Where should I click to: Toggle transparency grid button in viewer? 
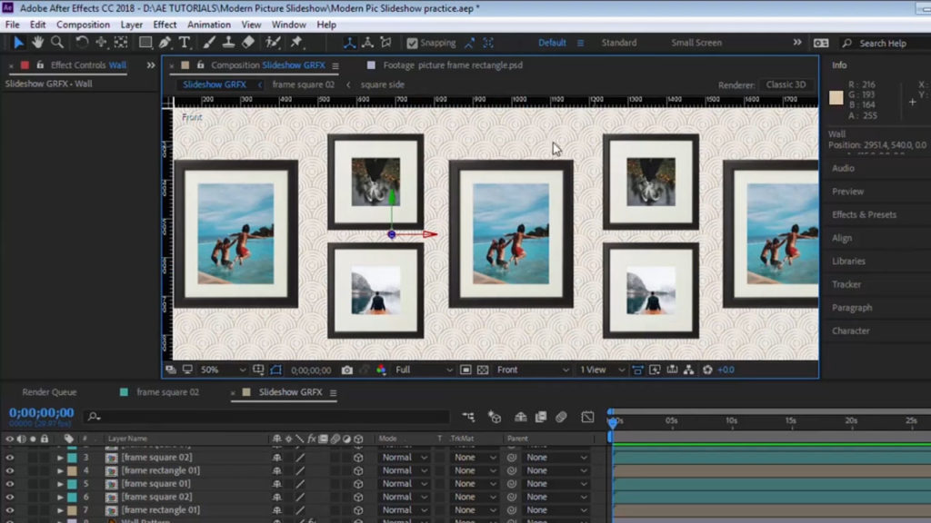point(483,370)
